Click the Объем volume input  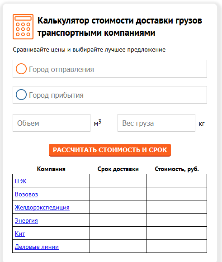tap(52, 123)
